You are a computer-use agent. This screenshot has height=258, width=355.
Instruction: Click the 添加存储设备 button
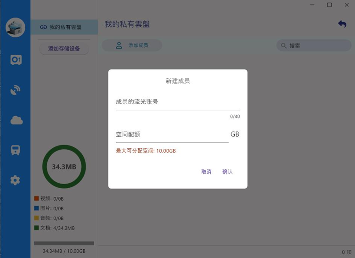pyautogui.click(x=64, y=49)
